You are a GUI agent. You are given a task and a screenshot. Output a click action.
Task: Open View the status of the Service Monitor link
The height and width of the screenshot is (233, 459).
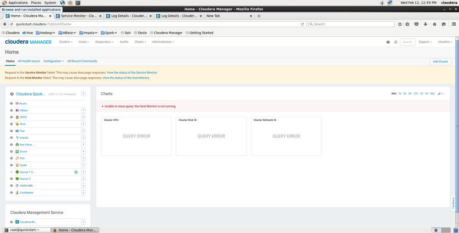pos(132,73)
